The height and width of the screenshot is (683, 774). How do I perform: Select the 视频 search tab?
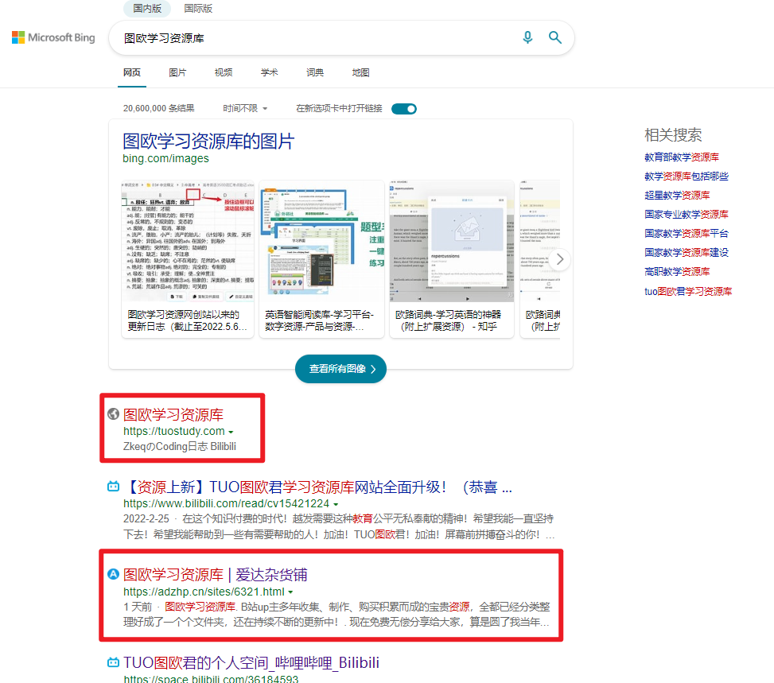click(x=224, y=72)
